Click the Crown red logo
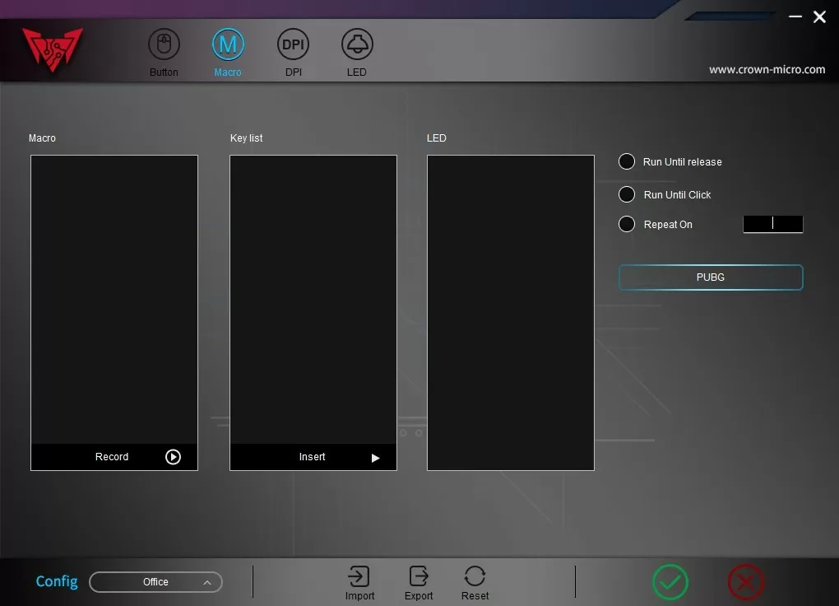This screenshot has width=839, height=606. 53,49
